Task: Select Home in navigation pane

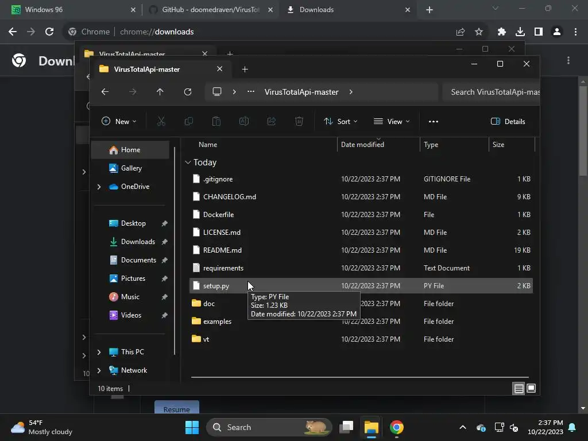Action: (130, 150)
